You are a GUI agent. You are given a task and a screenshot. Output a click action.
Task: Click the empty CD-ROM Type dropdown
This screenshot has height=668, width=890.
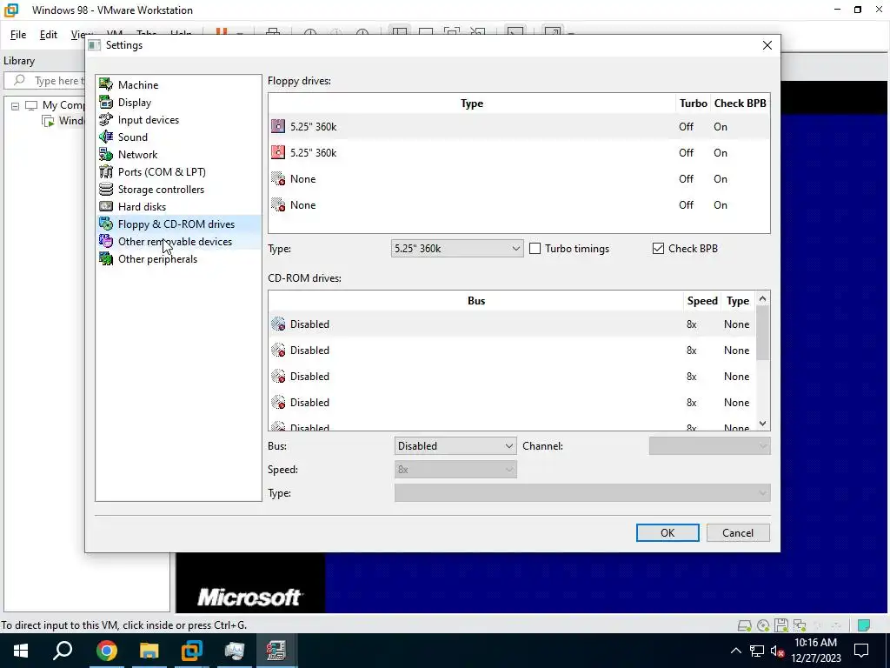click(582, 493)
